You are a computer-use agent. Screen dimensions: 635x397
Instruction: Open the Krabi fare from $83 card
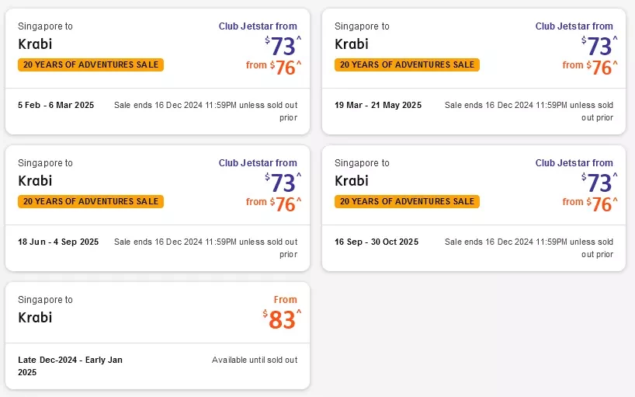(x=158, y=336)
